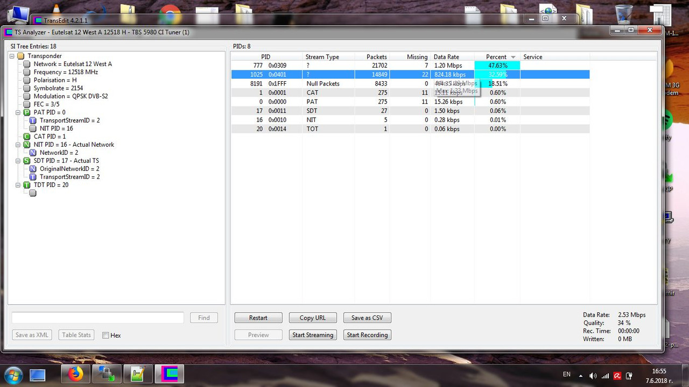Click the Restart button

point(258,318)
